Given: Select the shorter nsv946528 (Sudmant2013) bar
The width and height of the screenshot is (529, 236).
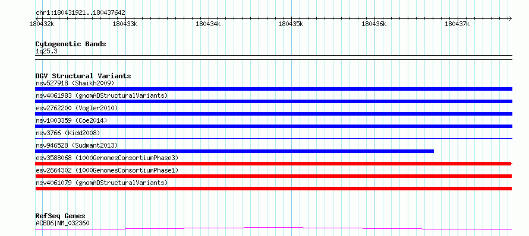Looking at the screenshot, I should [x=234, y=151].
